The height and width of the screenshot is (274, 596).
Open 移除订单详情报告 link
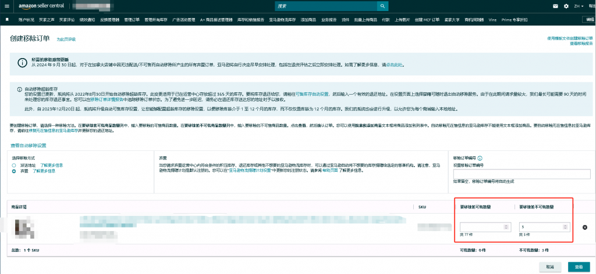107,100
